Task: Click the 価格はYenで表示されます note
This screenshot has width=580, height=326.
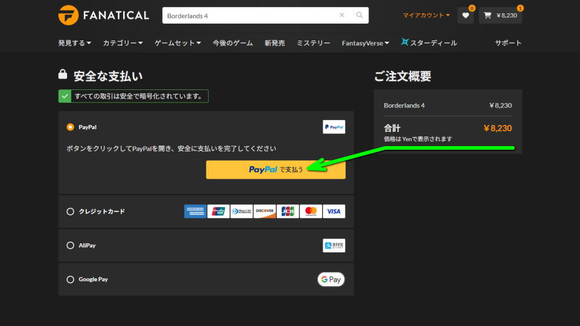Action: click(417, 139)
